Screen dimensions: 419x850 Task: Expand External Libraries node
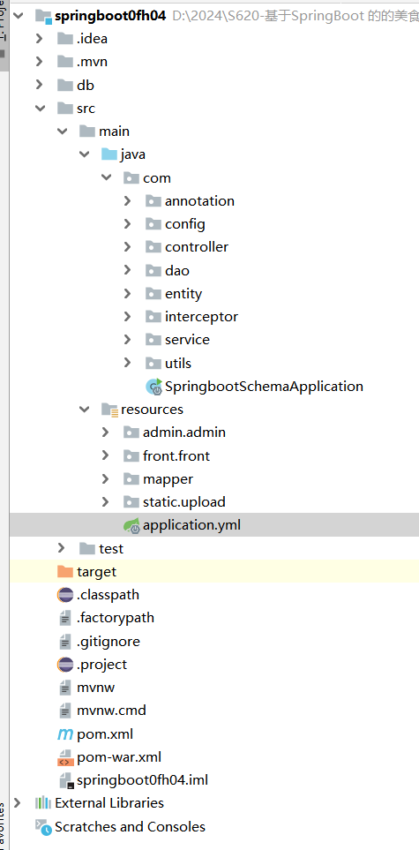point(18,803)
